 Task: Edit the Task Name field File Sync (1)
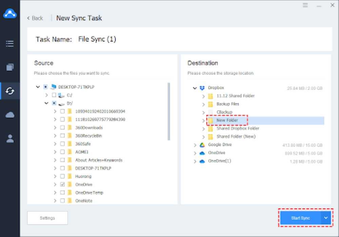coord(97,39)
